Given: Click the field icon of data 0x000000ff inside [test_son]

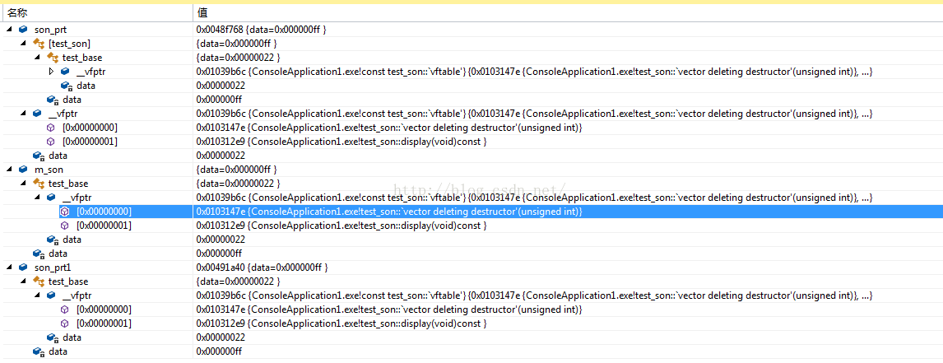Looking at the screenshot, I should [53, 100].
